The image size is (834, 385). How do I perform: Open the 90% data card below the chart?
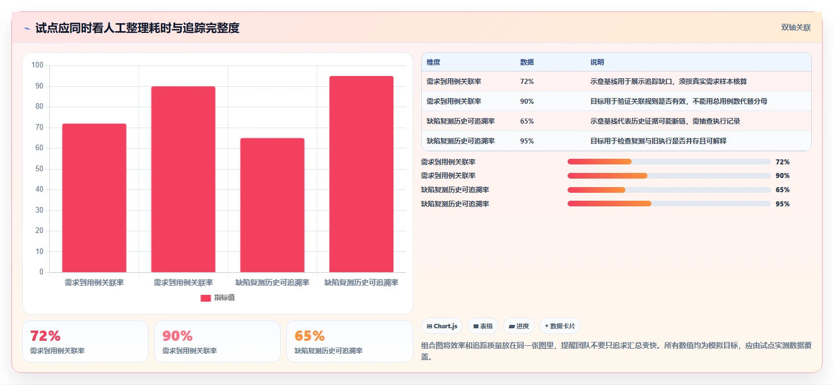217,341
